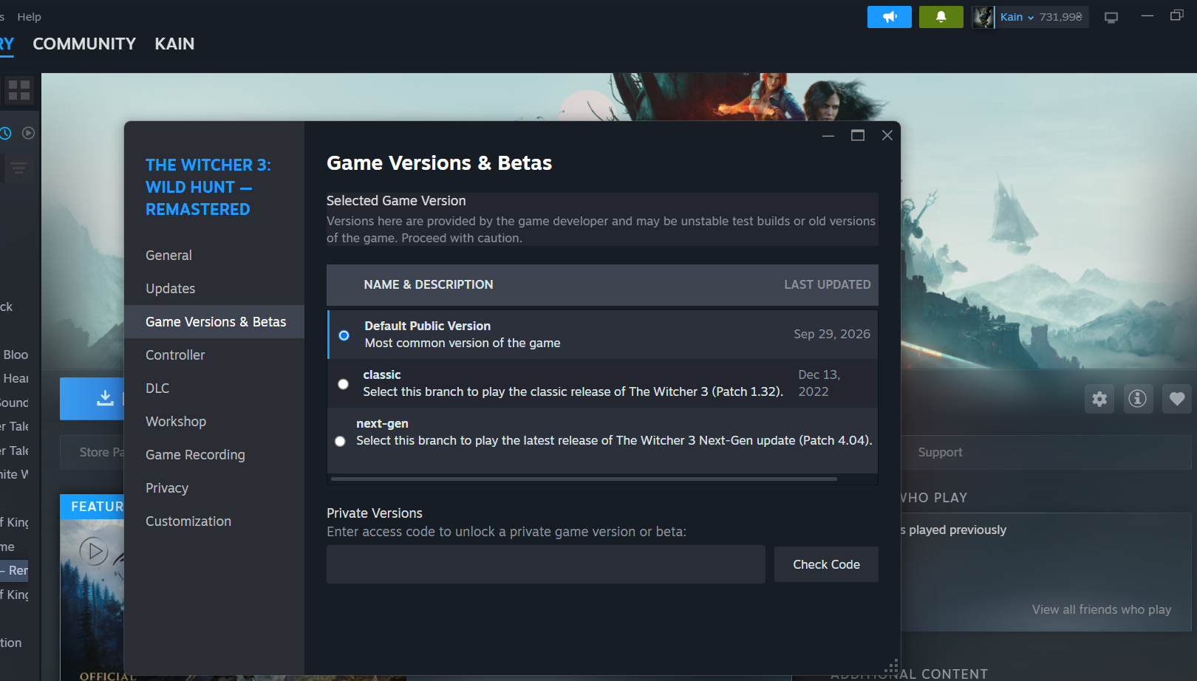1197x681 pixels.
Task: Open game info circle icon
Action: (1138, 399)
